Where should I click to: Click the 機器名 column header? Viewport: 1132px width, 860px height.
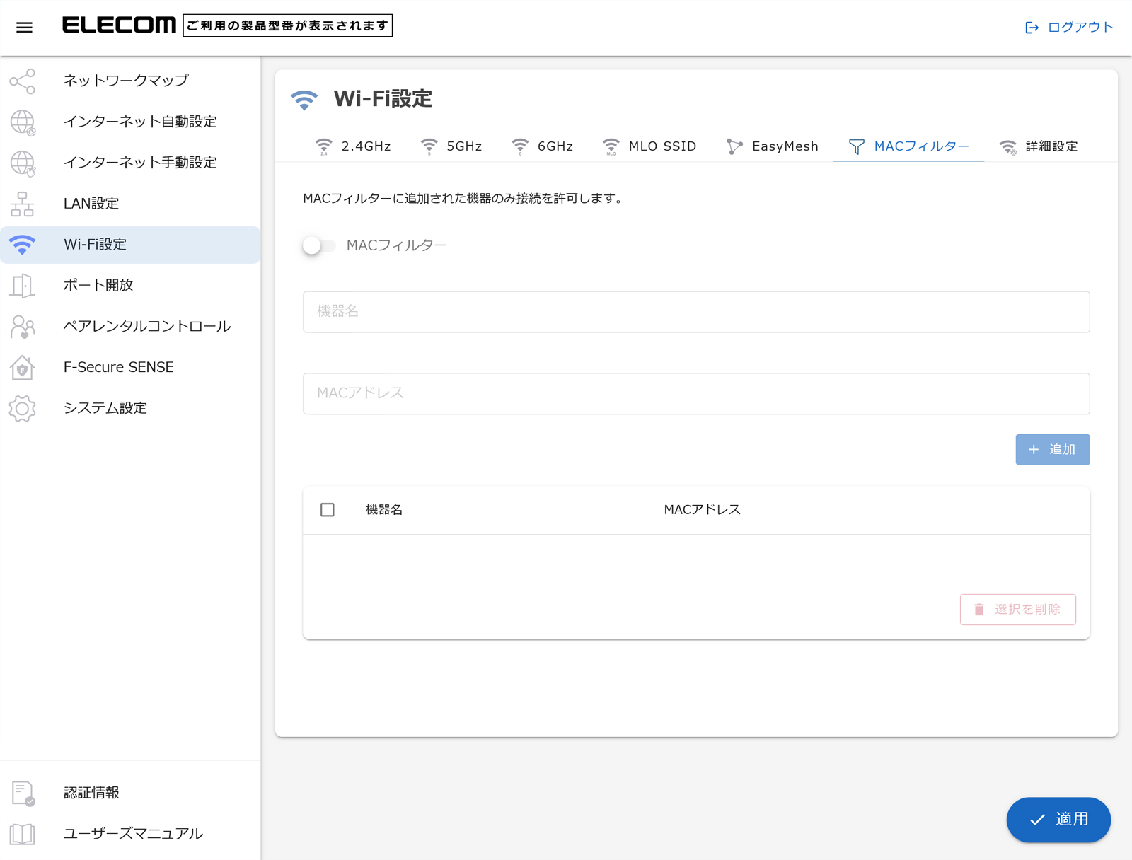coord(384,510)
